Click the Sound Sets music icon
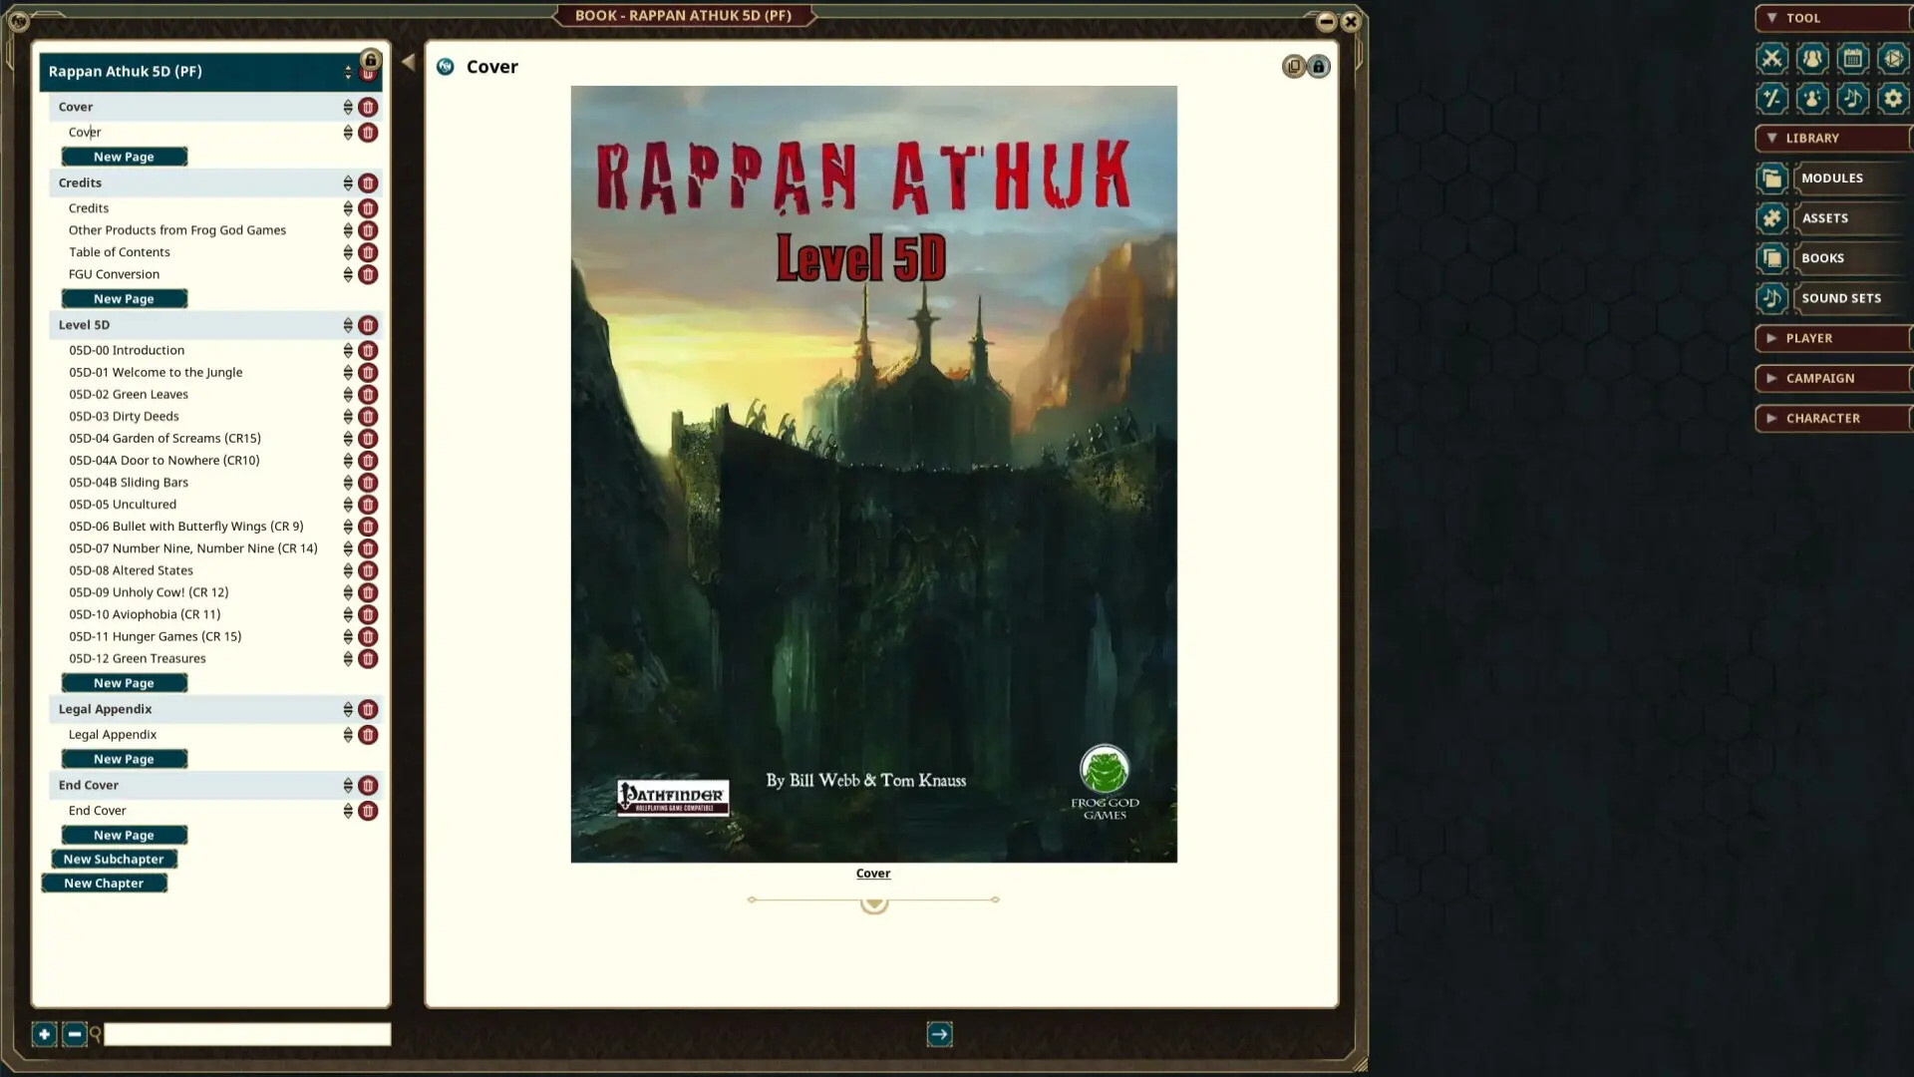Image resolution: width=1914 pixels, height=1077 pixels. click(x=1771, y=298)
